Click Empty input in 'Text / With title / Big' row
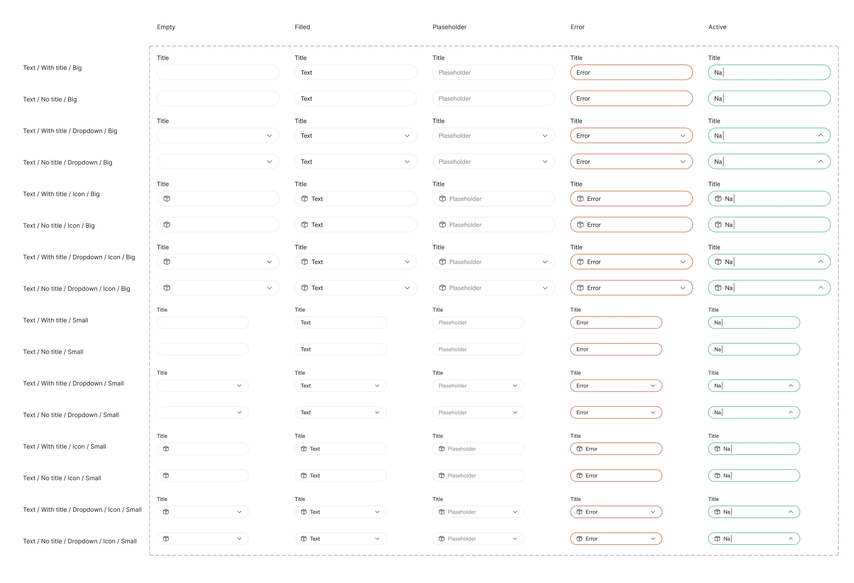This screenshot has width=854, height=583. click(x=218, y=72)
